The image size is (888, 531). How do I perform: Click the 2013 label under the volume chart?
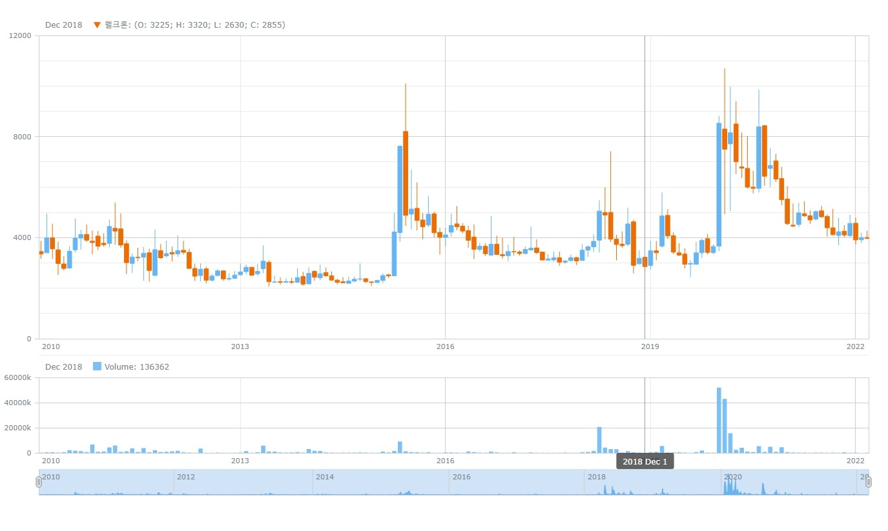240,461
